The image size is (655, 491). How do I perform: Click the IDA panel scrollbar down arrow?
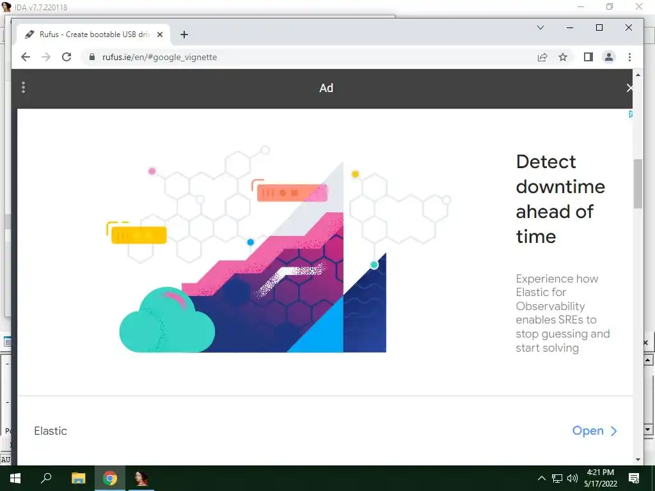(648, 429)
